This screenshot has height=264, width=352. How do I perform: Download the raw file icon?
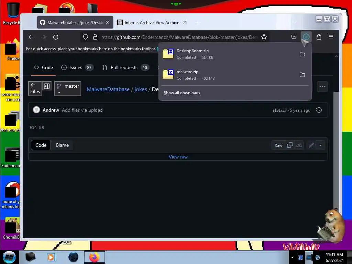[x=299, y=145]
